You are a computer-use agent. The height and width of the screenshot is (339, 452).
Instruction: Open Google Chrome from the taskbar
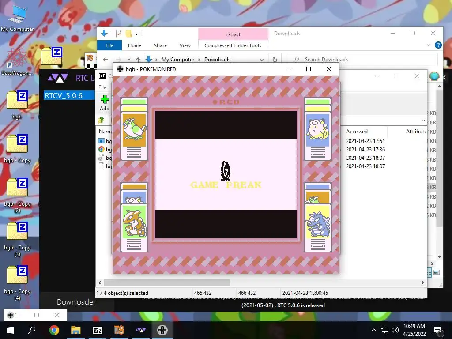tap(54, 330)
